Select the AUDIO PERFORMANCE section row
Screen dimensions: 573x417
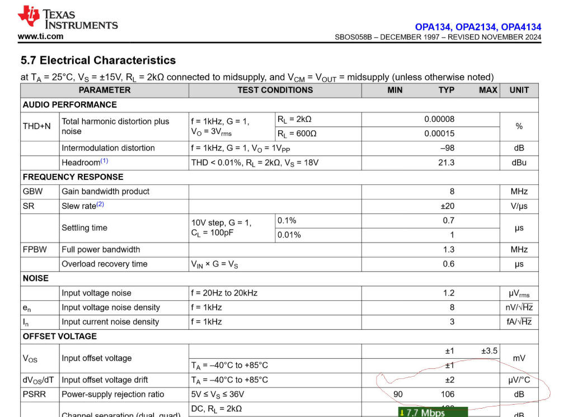point(280,105)
